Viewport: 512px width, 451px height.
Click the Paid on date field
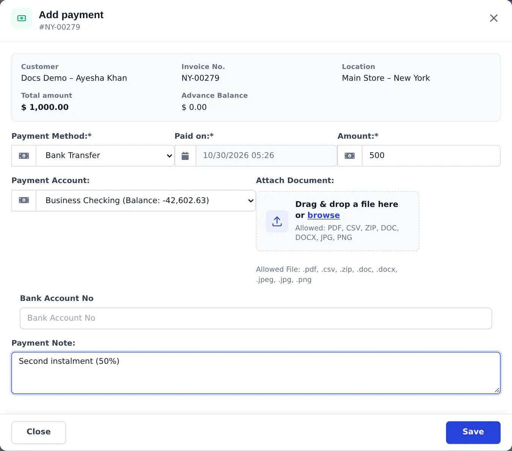coord(266,156)
